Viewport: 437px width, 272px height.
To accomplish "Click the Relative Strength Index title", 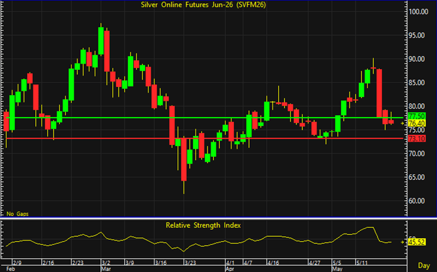I will [203, 225].
